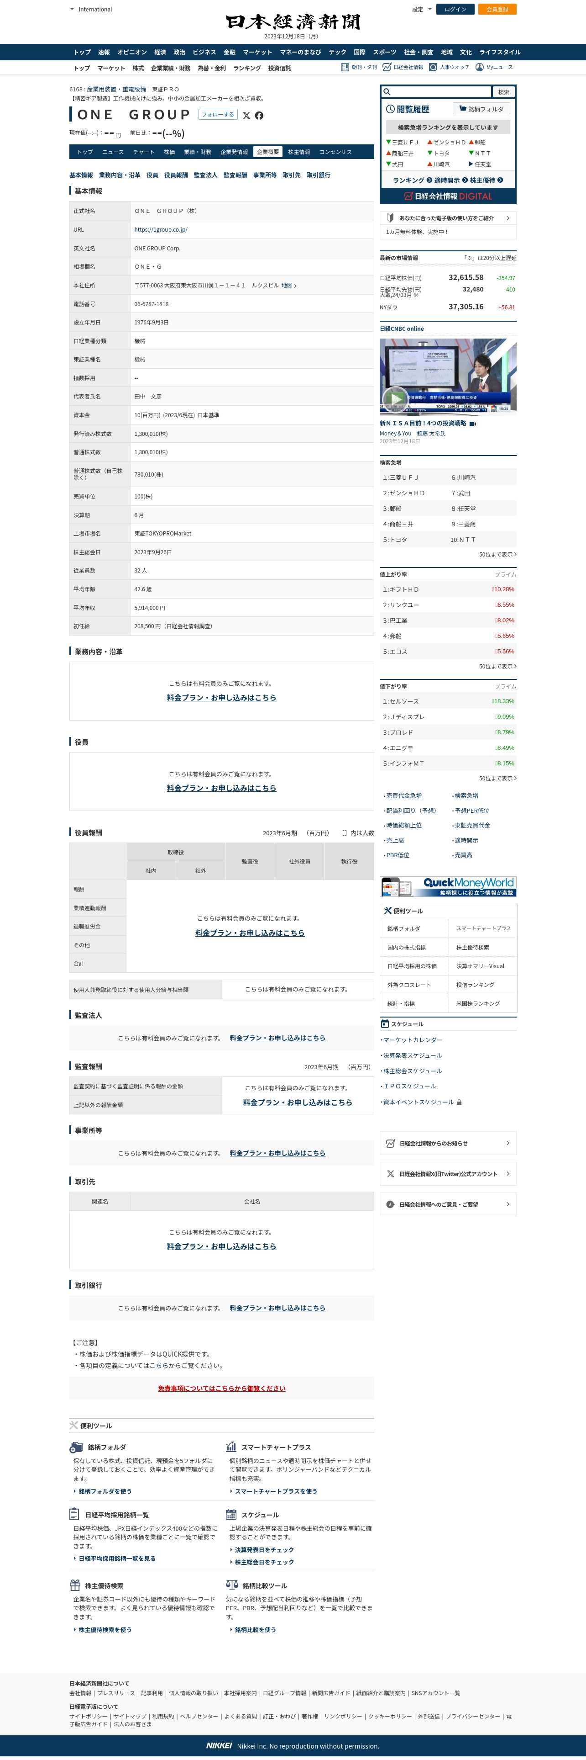The image size is (586, 1760).
Task: Open ギフトＨＤ in 値上がり率 list
Action: click(404, 589)
